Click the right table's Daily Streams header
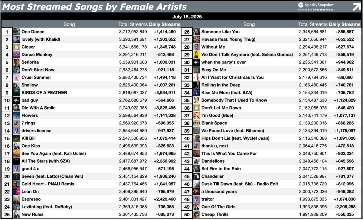Image resolution: width=363 pixels, height=220 pixels. [x=344, y=24]
